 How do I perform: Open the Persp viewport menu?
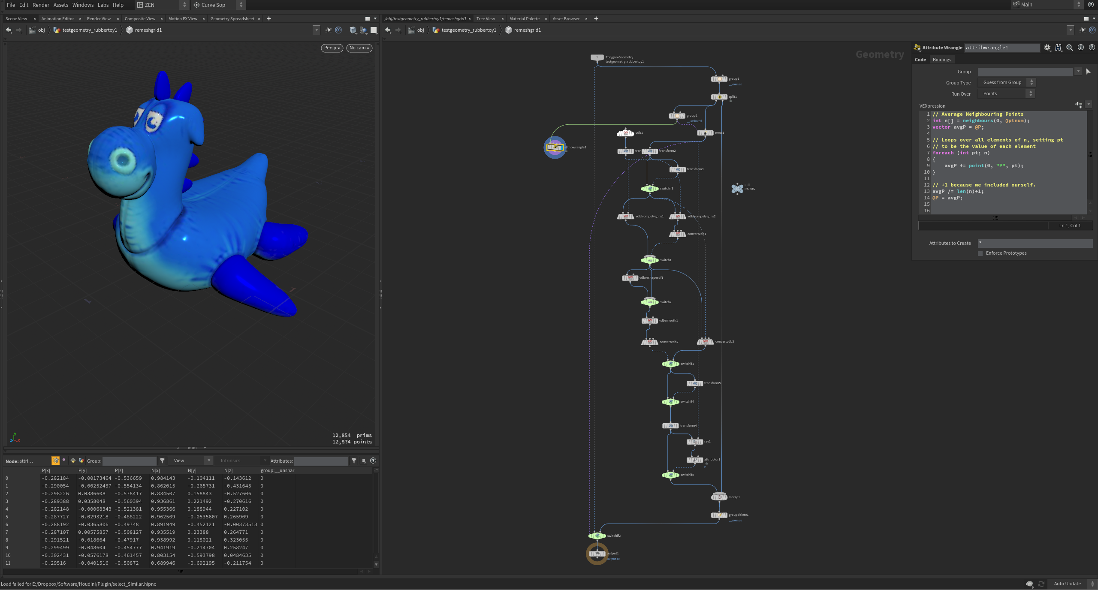coord(332,48)
